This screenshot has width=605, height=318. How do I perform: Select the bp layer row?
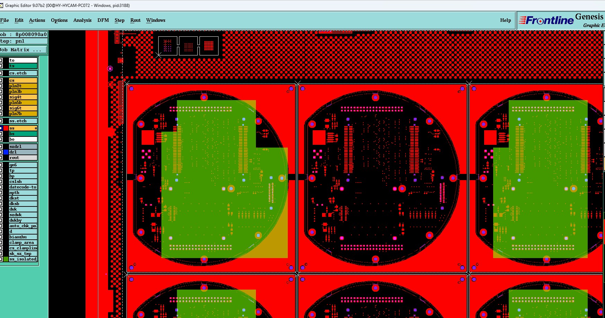tap(23, 176)
